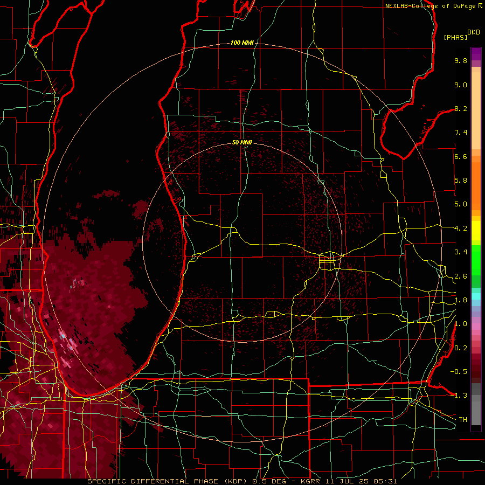This screenshot has height=485, width=485.
Task: Pick the yellow segment of the color bar
Action: click(476, 231)
